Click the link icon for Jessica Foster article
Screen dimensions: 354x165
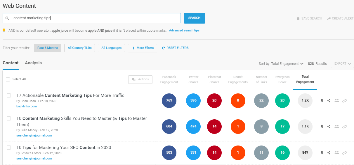[344, 153]
